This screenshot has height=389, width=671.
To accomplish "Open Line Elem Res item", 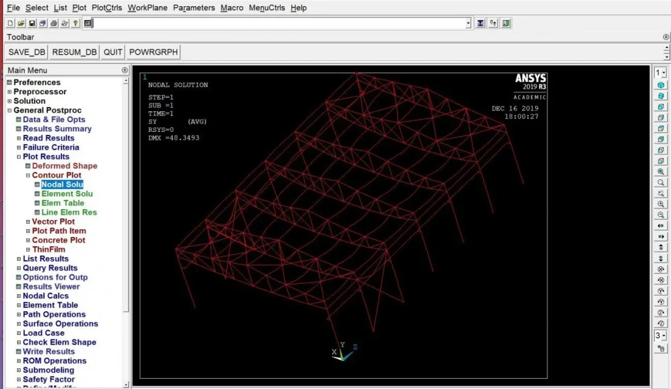I will click(x=69, y=213).
